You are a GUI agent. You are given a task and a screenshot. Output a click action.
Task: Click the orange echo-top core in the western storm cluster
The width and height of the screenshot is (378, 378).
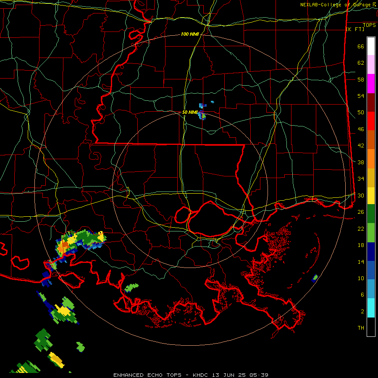tap(64, 247)
